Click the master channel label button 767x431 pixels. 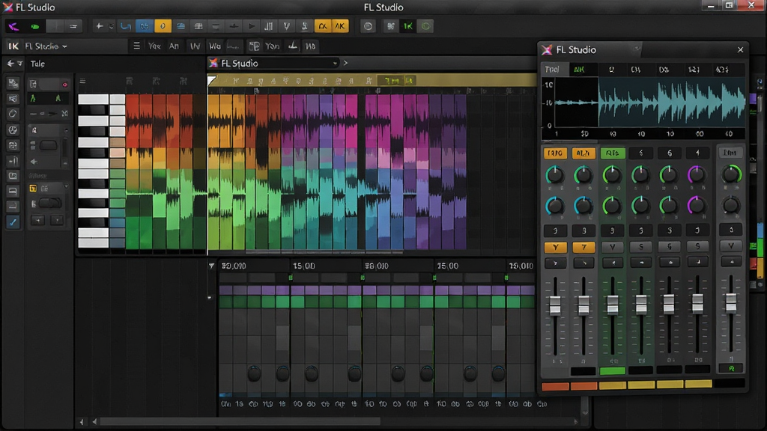click(730, 153)
